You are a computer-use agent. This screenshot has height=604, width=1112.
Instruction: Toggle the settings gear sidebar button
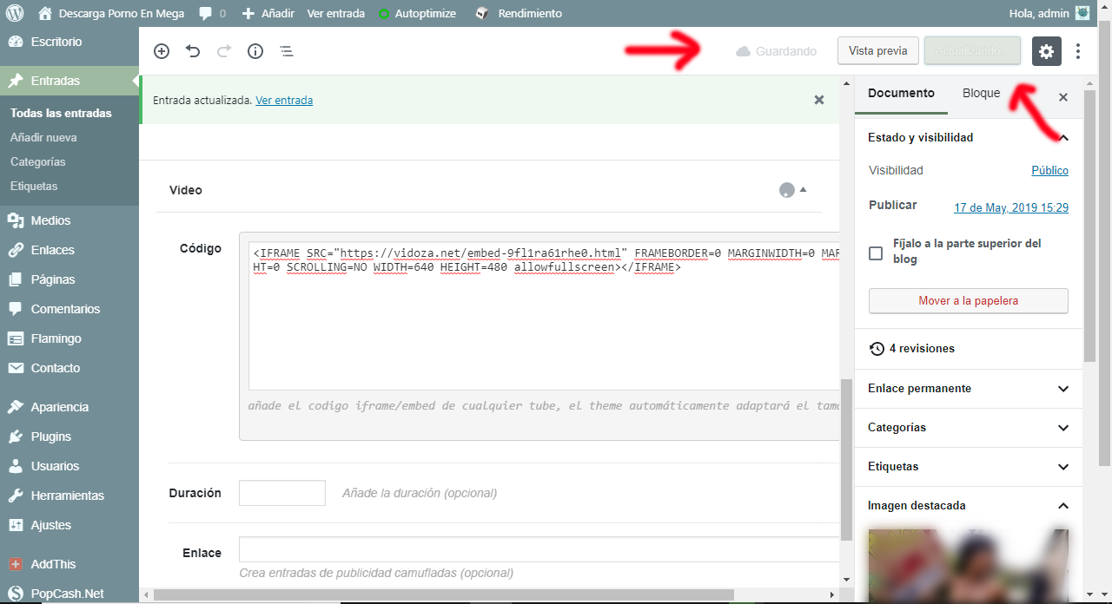coord(1047,51)
